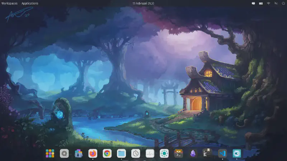The height and width of the screenshot is (161, 287).
Task: Open the window tiling menu in top bar
Action: pyautogui.click(x=261, y=3)
